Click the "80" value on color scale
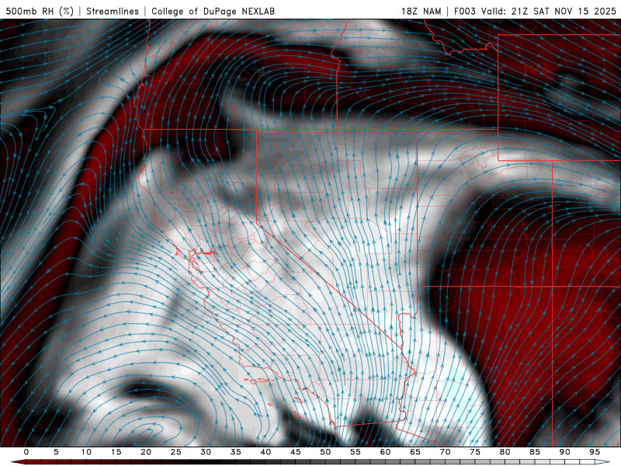This screenshot has height=466, width=621. pyautogui.click(x=505, y=452)
